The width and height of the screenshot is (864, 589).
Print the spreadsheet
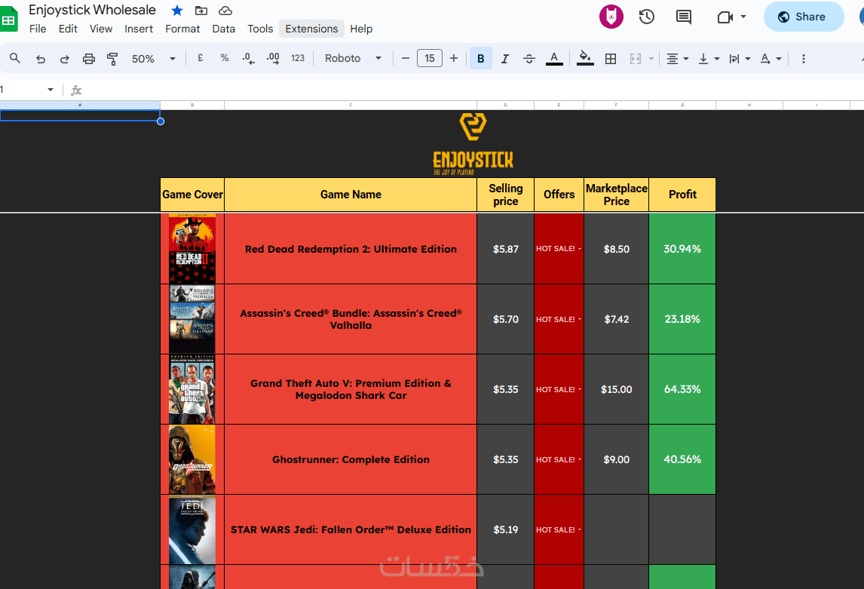click(x=89, y=58)
